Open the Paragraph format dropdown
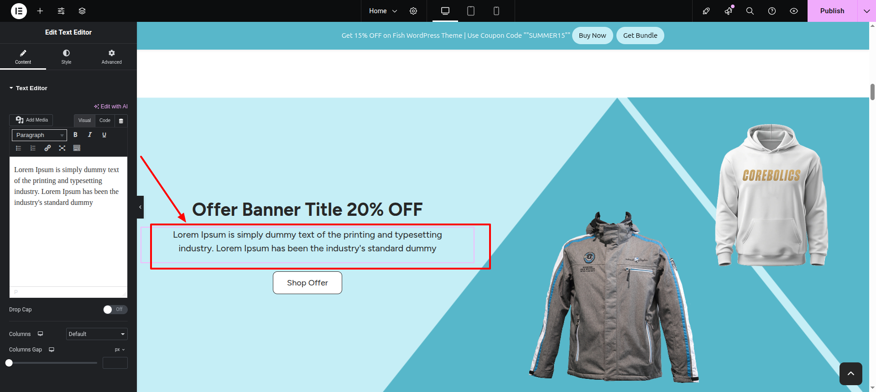876x392 pixels. [x=39, y=135]
